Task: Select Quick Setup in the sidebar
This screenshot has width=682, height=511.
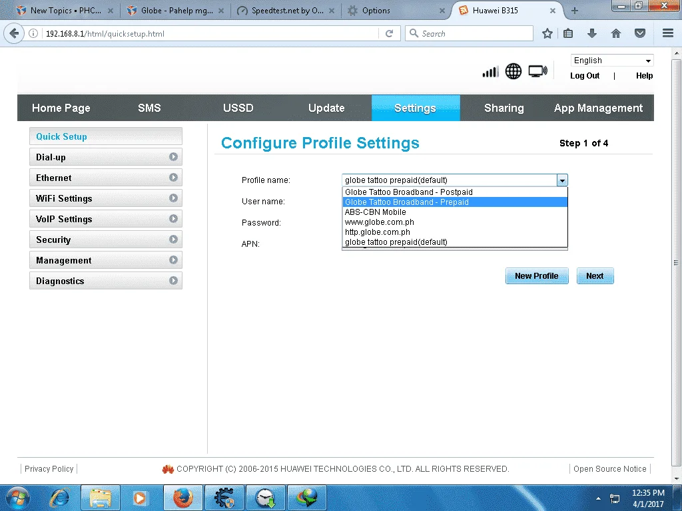Action: click(x=106, y=136)
